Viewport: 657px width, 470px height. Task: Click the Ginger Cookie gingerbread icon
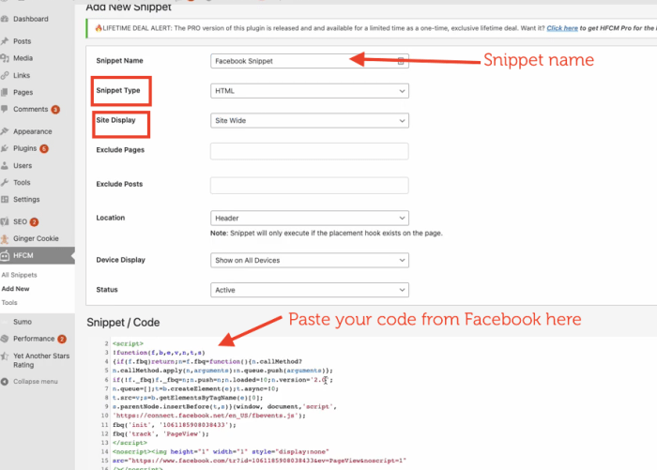(x=5, y=239)
